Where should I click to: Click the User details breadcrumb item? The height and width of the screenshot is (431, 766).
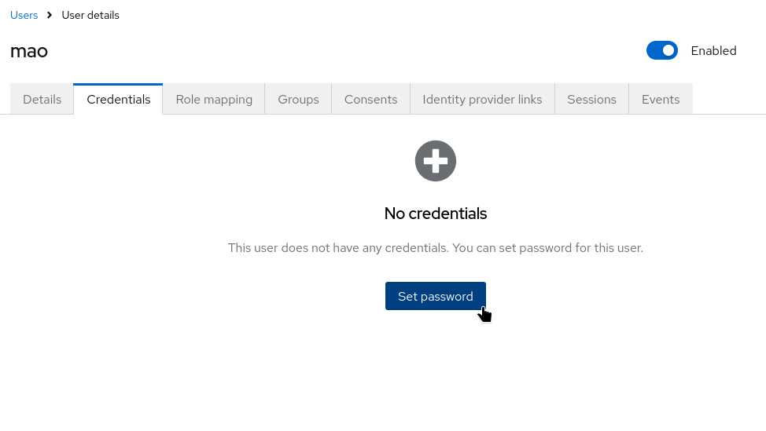pyautogui.click(x=90, y=15)
